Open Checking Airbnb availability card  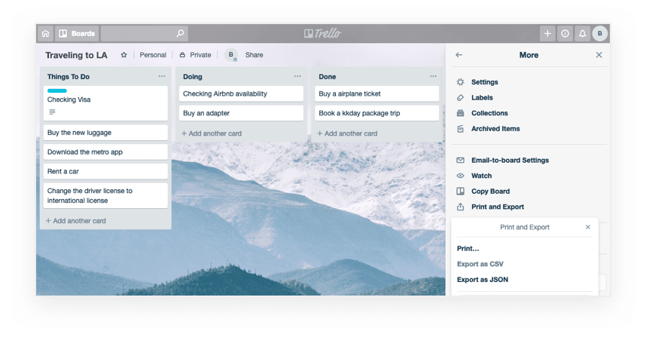[x=241, y=93]
